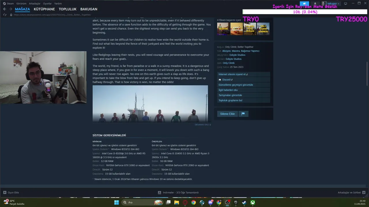Click Topluluk gruplarını bul
Image resolution: width=369 pixels, height=207 pixels.
(x=244, y=100)
